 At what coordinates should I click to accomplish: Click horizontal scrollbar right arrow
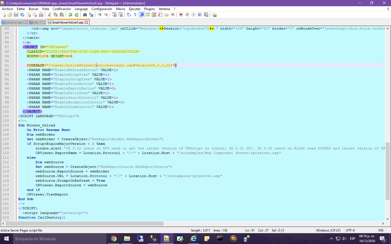click(383, 224)
